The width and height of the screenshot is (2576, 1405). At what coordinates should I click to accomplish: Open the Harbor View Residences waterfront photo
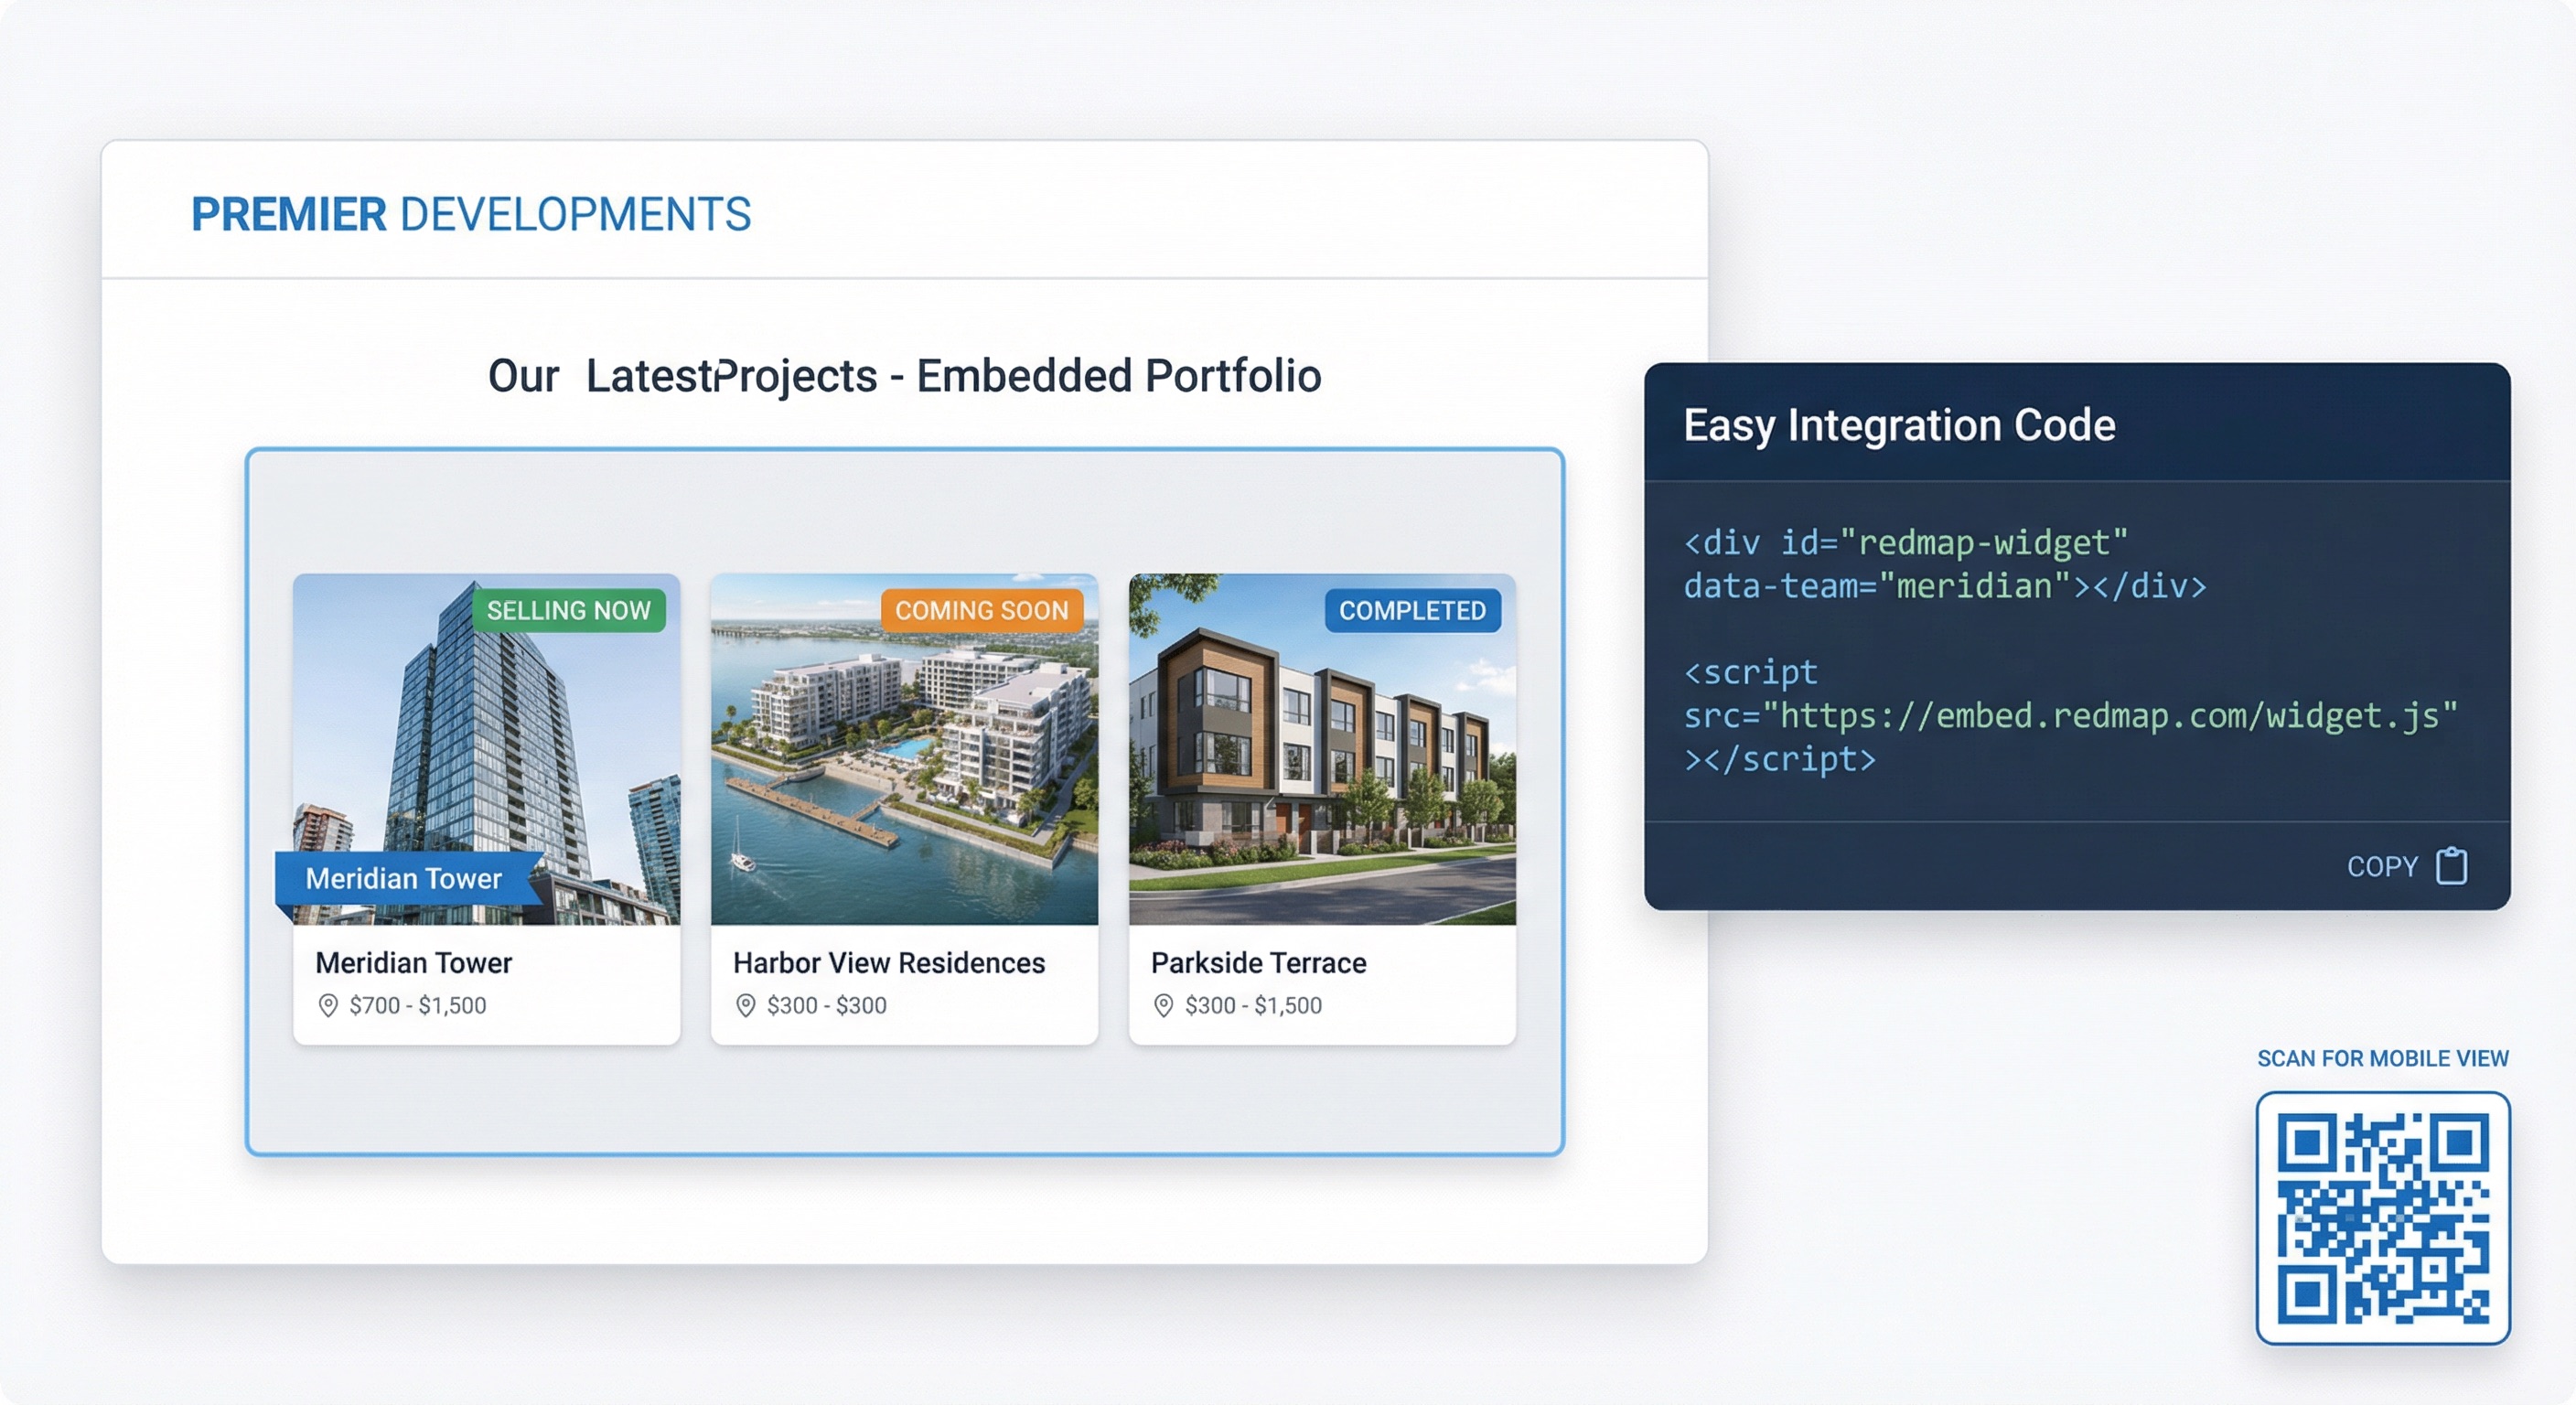tap(904, 749)
